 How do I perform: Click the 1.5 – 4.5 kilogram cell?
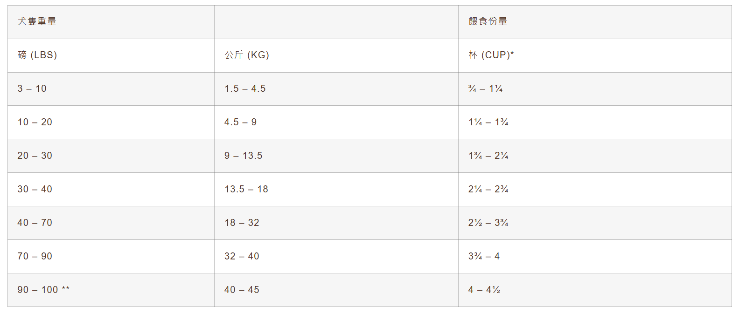[x=245, y=88]
